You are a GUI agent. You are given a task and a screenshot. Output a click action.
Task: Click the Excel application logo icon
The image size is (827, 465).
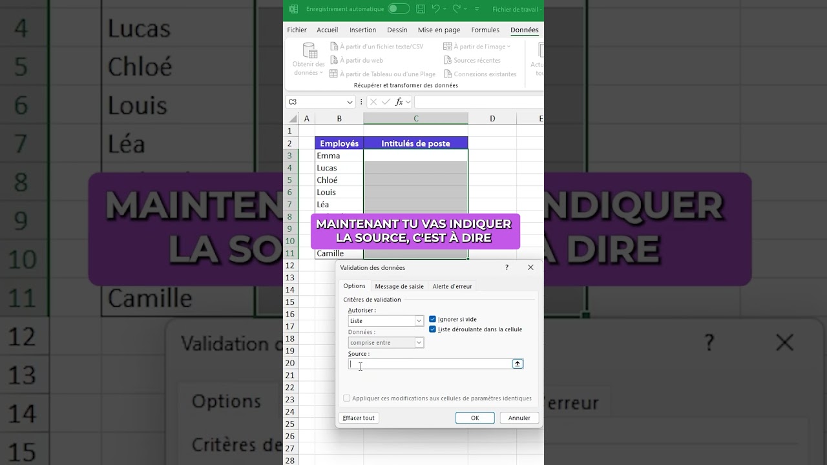293,9
